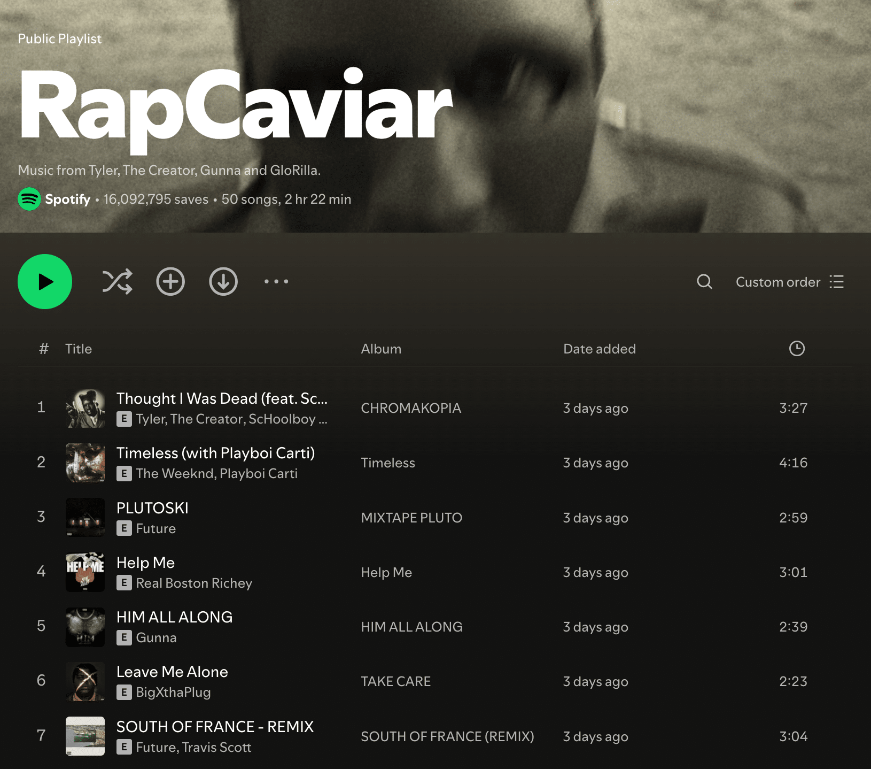The height and width of the screenshot is (769, 871).
Task: Open the Custom order sort dropdown
Action: click(x=790, y=282)
